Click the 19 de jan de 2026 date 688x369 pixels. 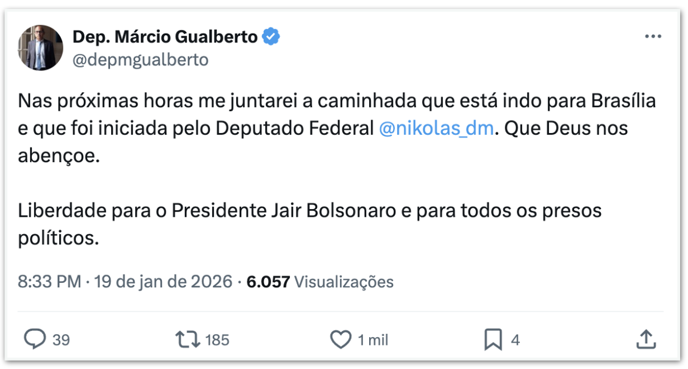[163, 281]
